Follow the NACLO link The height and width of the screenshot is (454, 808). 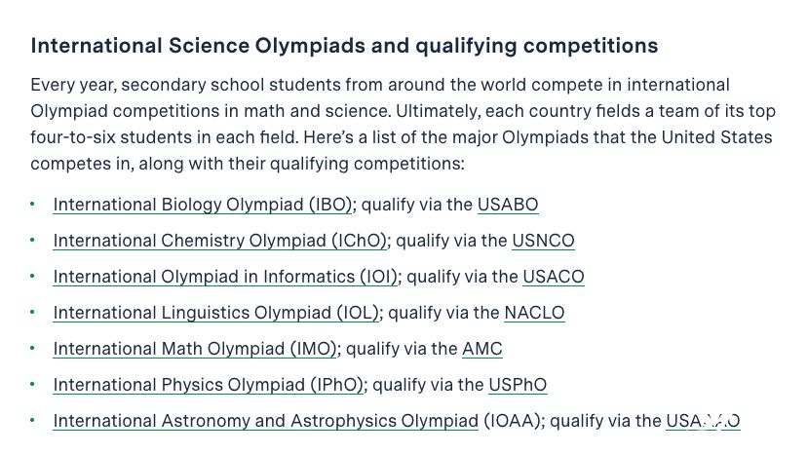tap(534, 313)
